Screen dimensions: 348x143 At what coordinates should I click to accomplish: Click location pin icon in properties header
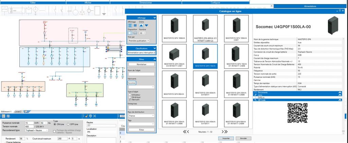tap(90, 116)
